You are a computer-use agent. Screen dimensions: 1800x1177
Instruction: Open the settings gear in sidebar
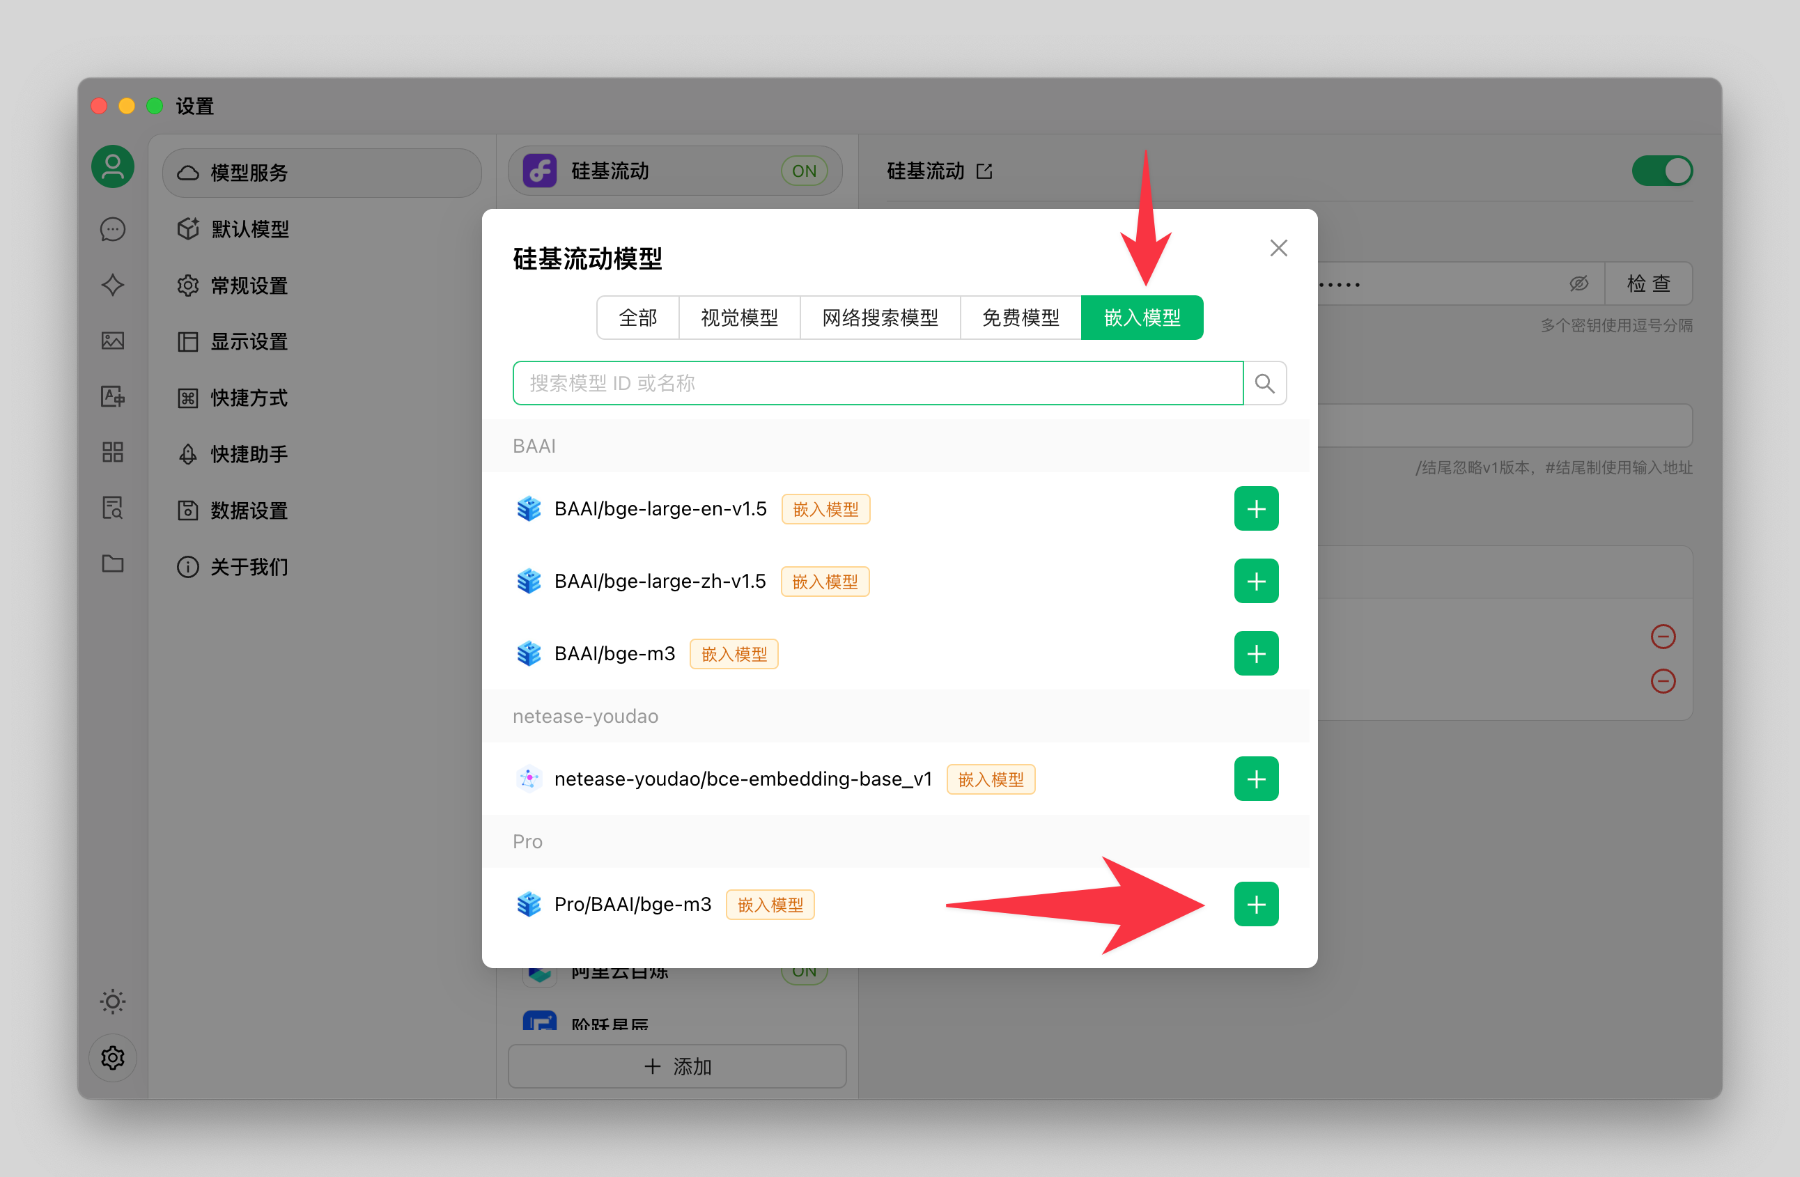pyautogui.click(x=113, y=1058)
